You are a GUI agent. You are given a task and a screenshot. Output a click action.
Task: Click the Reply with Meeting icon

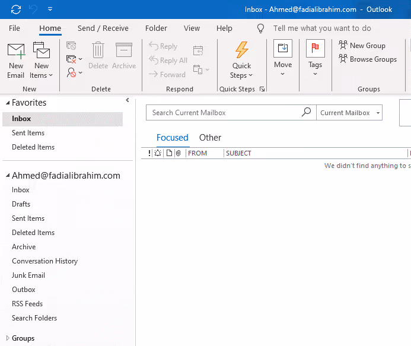(x=198, y=50)
